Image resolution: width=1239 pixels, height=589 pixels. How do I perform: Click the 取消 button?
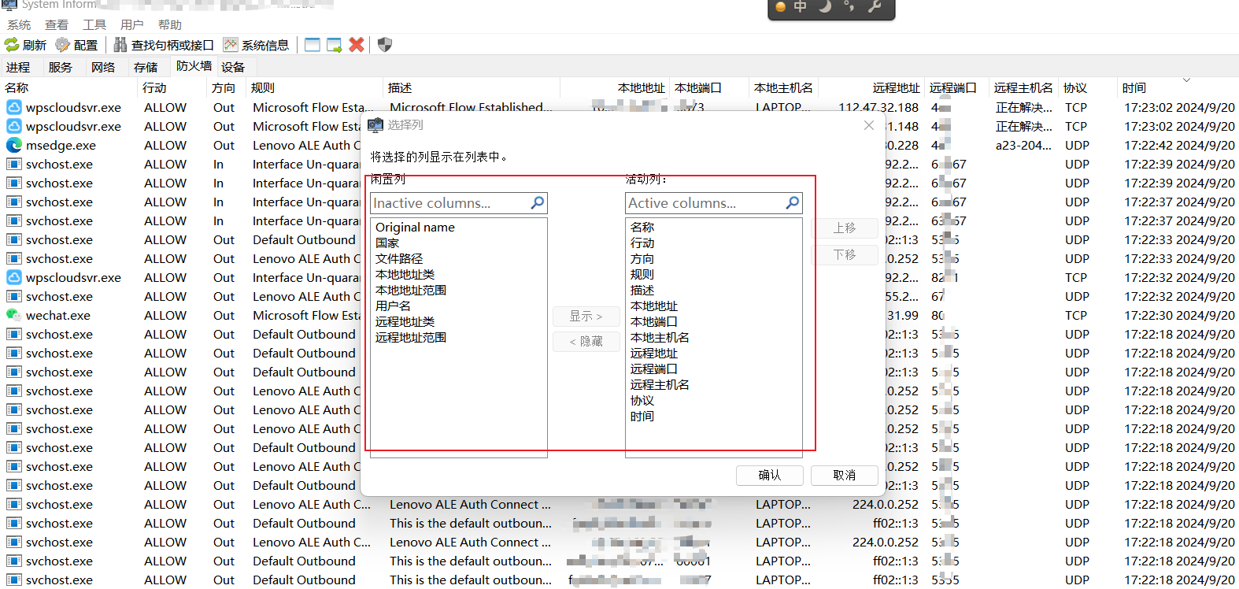pos(845,475)
